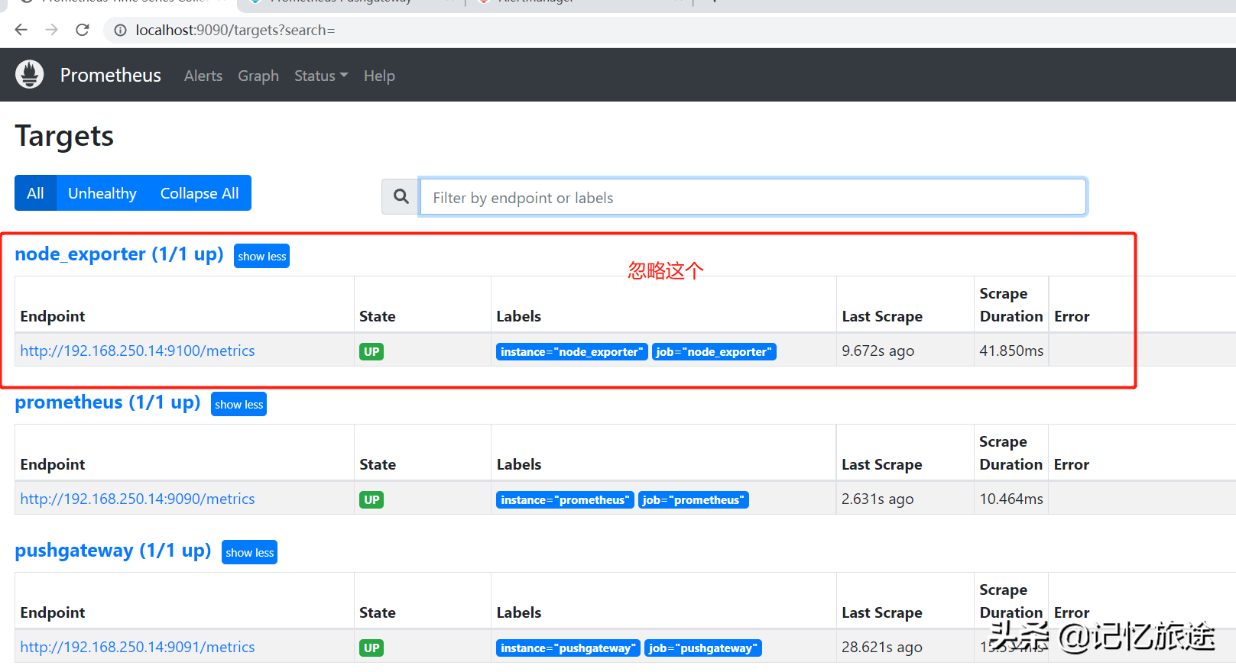The height and width of the screenshot is (672, 1236).
Task: Open pushgateway (1/1 up) heading link
Action: pyautogui.click(x=113, y=550)
